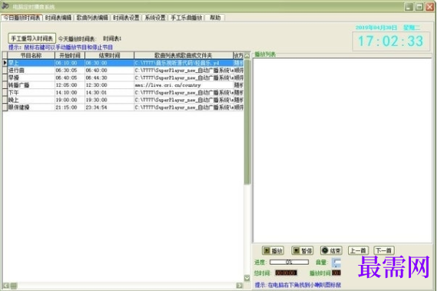Image resolution: width=444 pixels, height=291 pixels.
Task: Close the application window
Action: coord(430,7)
